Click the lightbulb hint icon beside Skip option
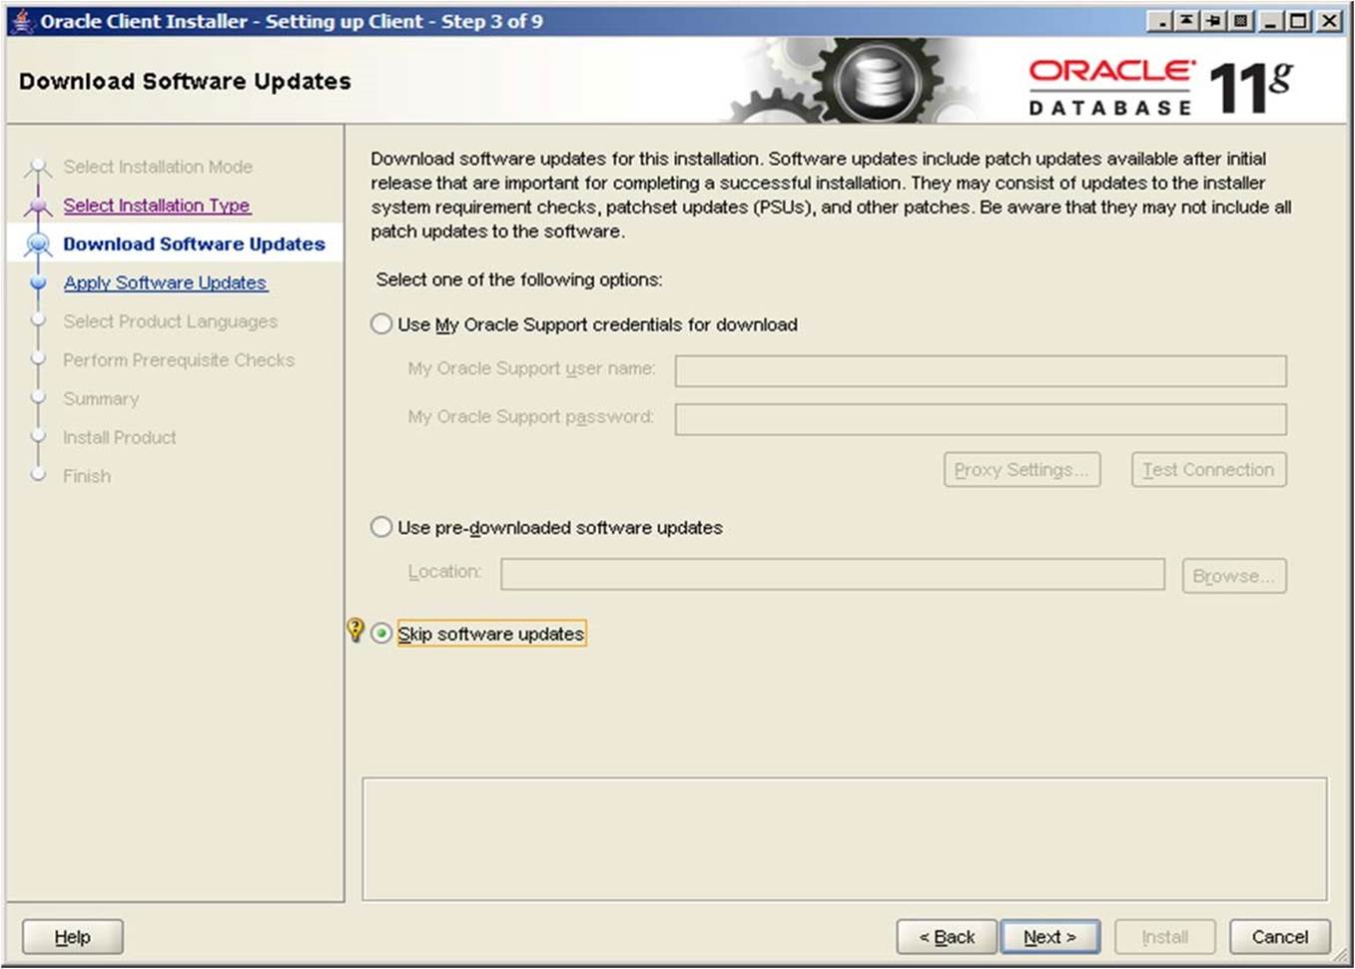1355x969 pixels. pos(354,630)
